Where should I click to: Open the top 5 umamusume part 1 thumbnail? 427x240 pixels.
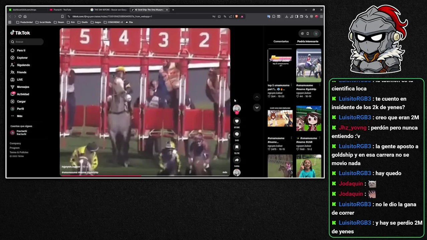(x=280, y=65)
